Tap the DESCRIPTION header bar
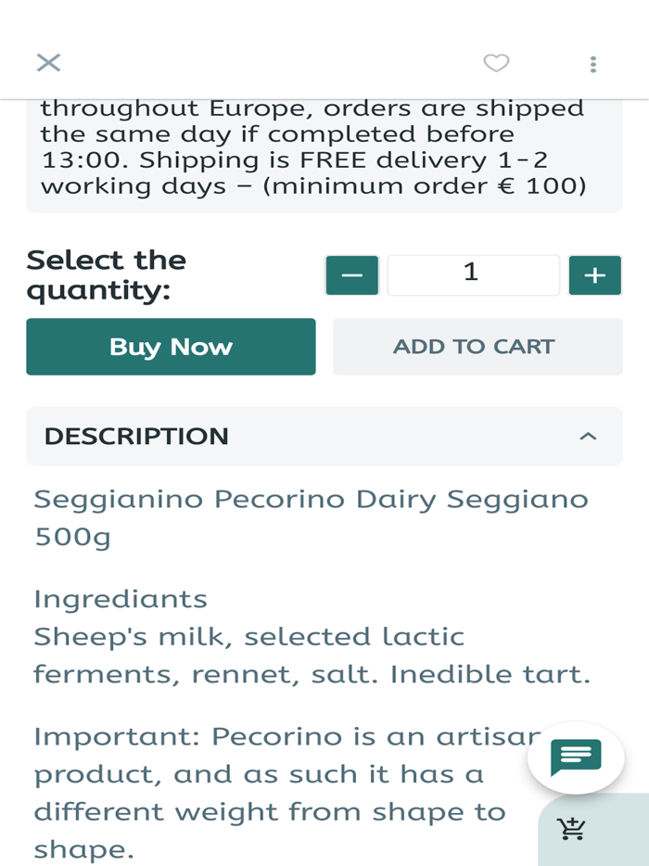 pos(324,436)
